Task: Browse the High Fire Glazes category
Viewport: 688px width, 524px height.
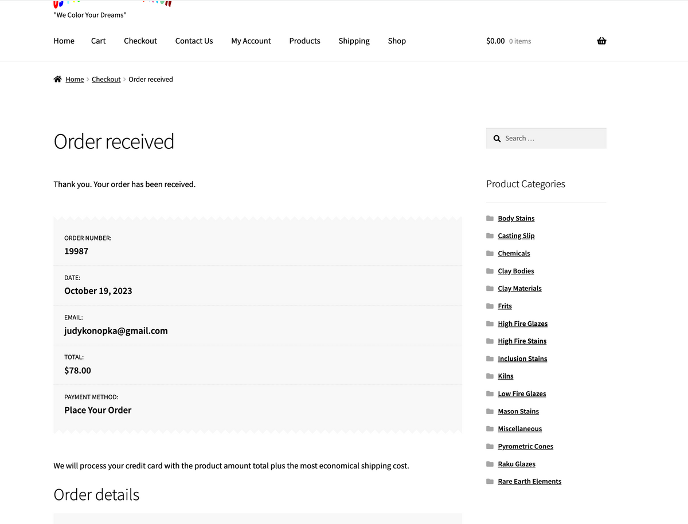Action: point(522,324)
